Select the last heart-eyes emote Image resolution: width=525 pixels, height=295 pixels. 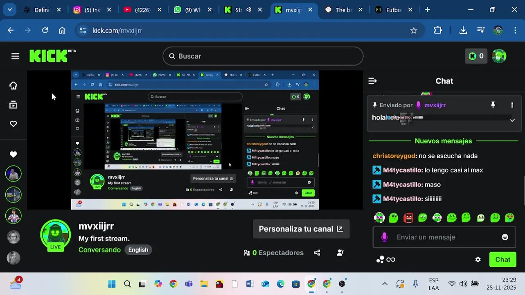(x=509, y=218)
